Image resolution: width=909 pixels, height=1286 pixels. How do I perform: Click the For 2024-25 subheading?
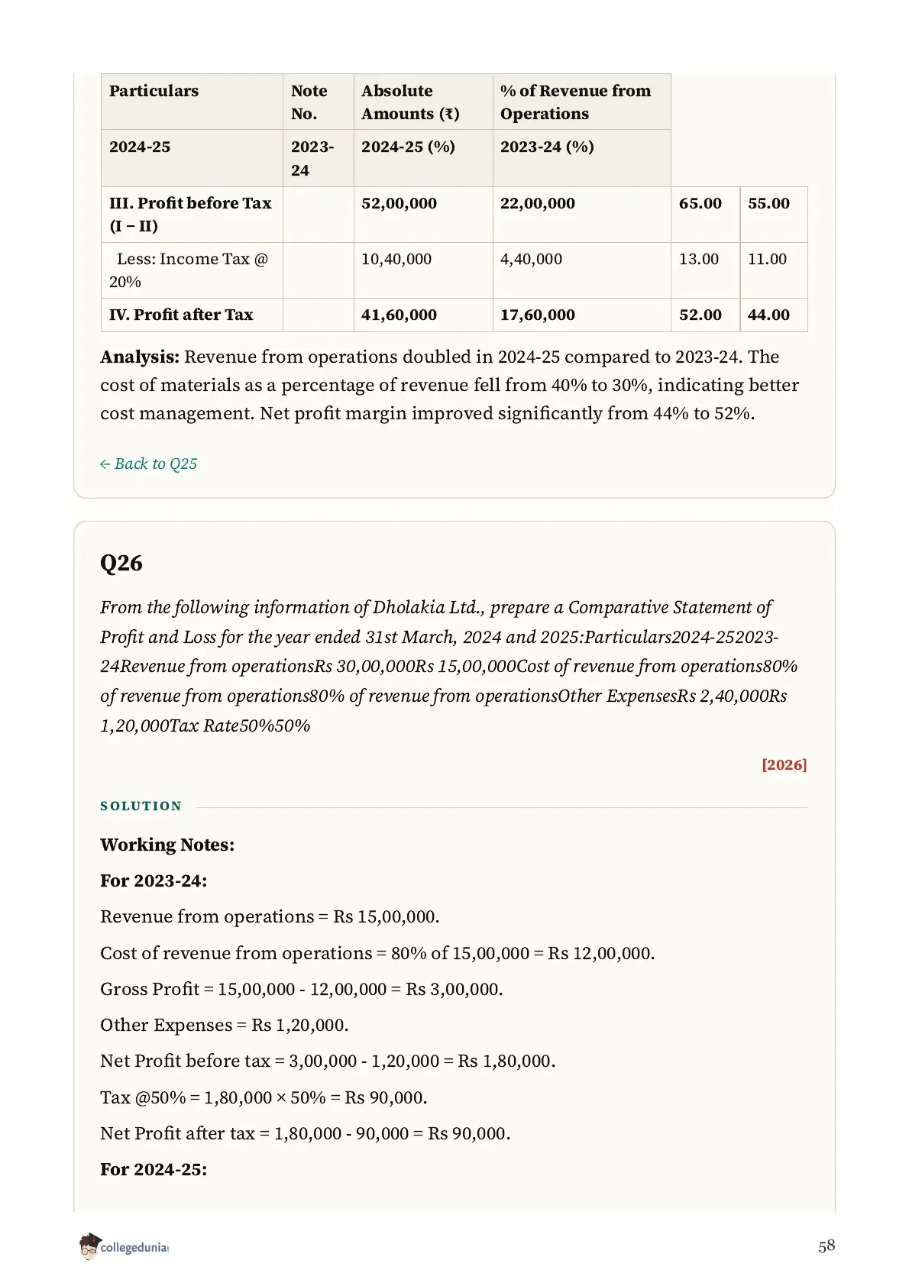(x=154, y=1169)
